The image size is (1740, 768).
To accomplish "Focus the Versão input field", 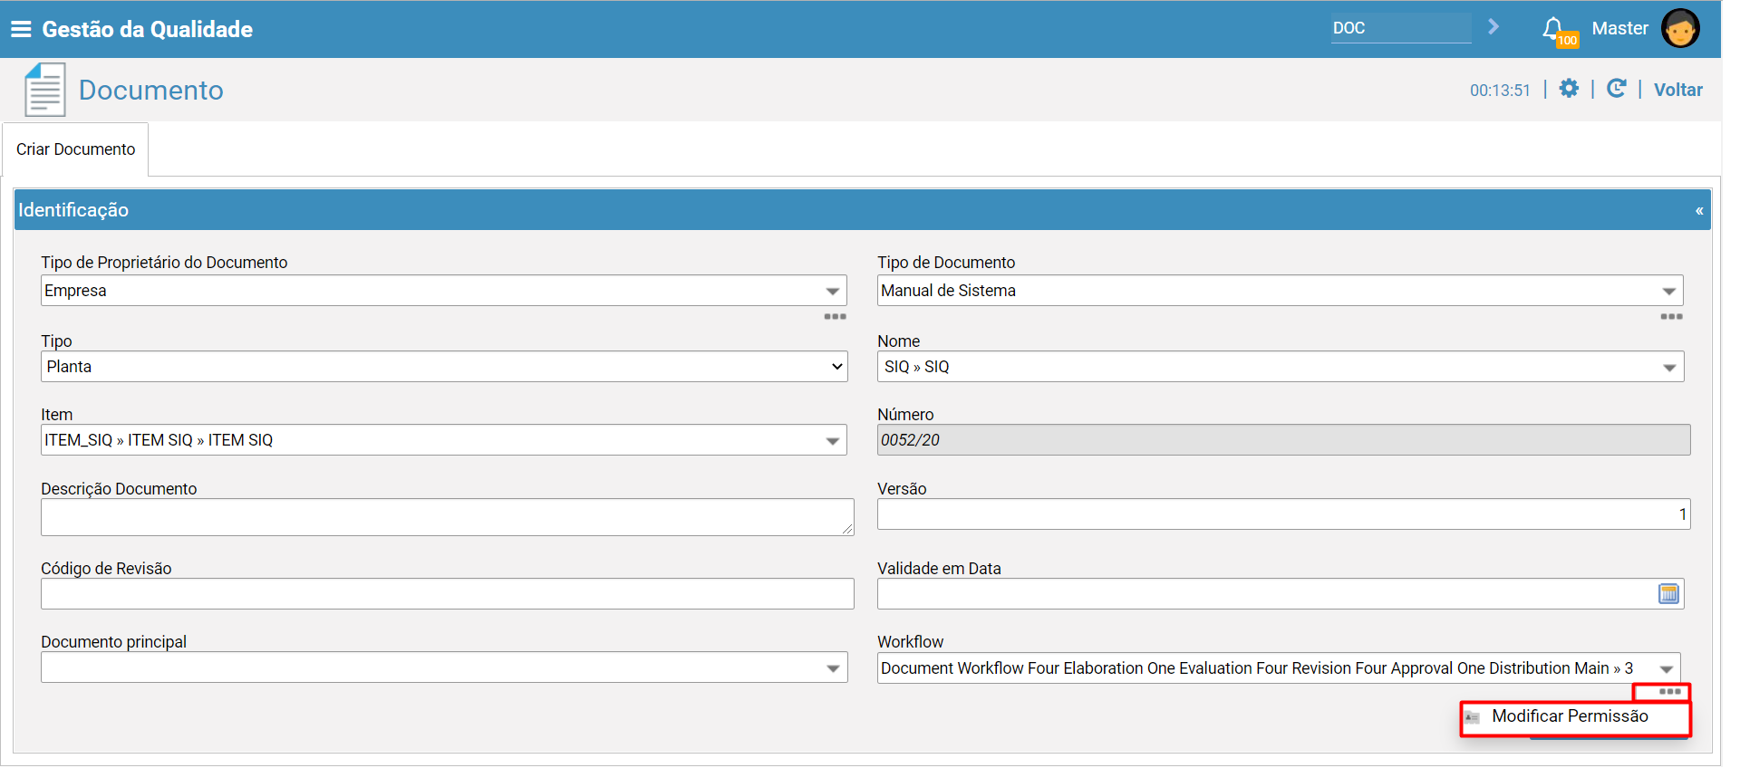I will 1283,514.
